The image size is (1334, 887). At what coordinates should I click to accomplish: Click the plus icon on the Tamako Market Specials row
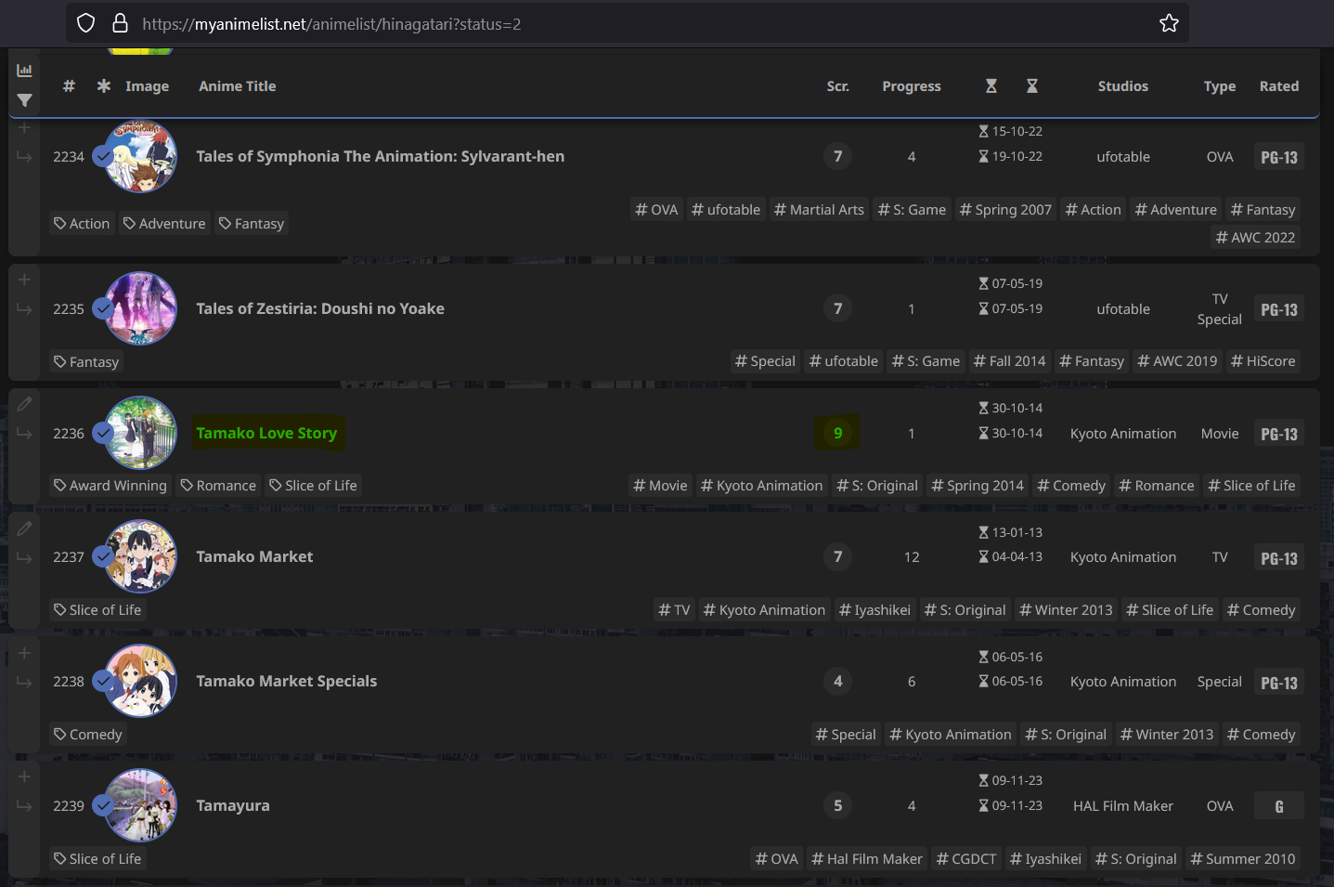pos(24,653)
